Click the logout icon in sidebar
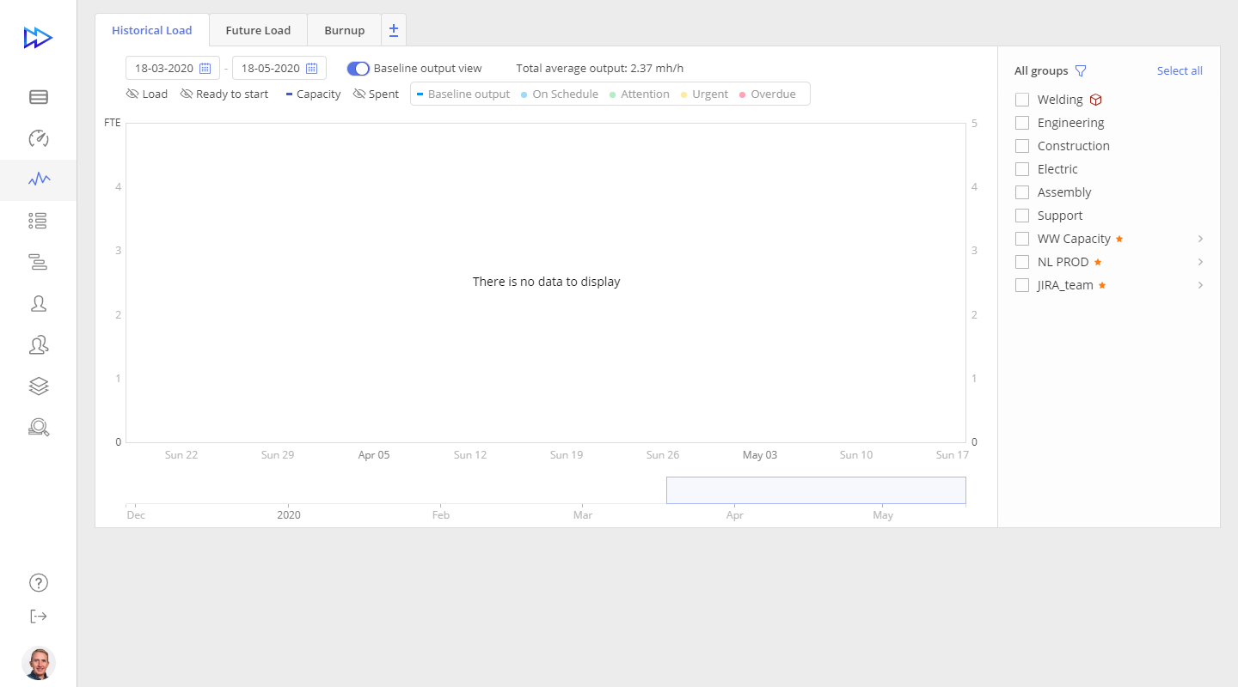This screenshot has width=1238, height=687. point(38,616)
